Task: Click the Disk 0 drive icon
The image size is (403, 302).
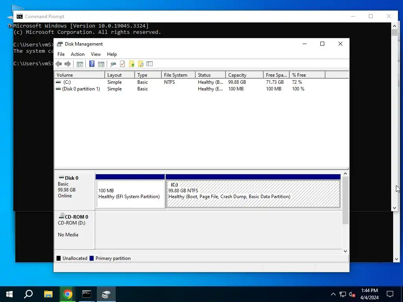Action: [61, 177]
